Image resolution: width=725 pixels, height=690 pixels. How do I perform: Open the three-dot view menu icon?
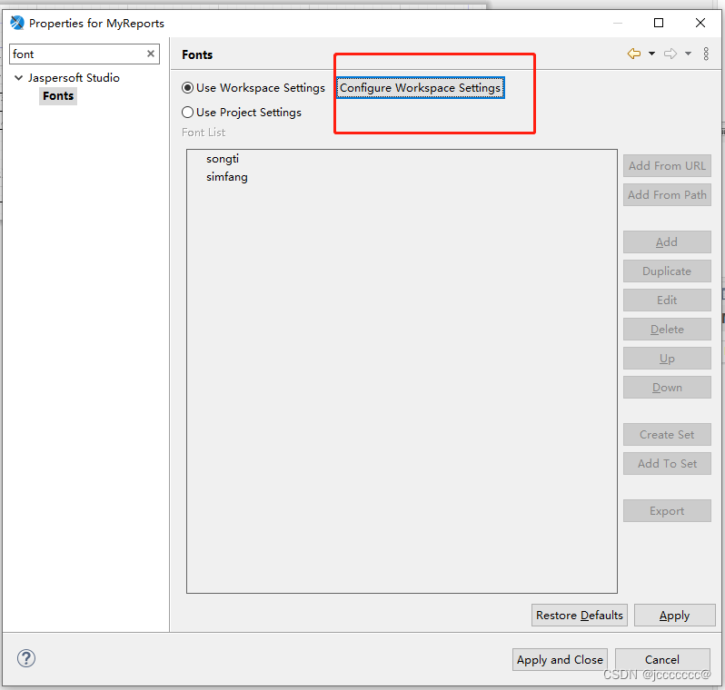[706, 54]
